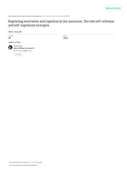Image resolution: width=127 pixels, height=169 pixels.
Task: Click the Reads heading label
Action: click(65, 36)
